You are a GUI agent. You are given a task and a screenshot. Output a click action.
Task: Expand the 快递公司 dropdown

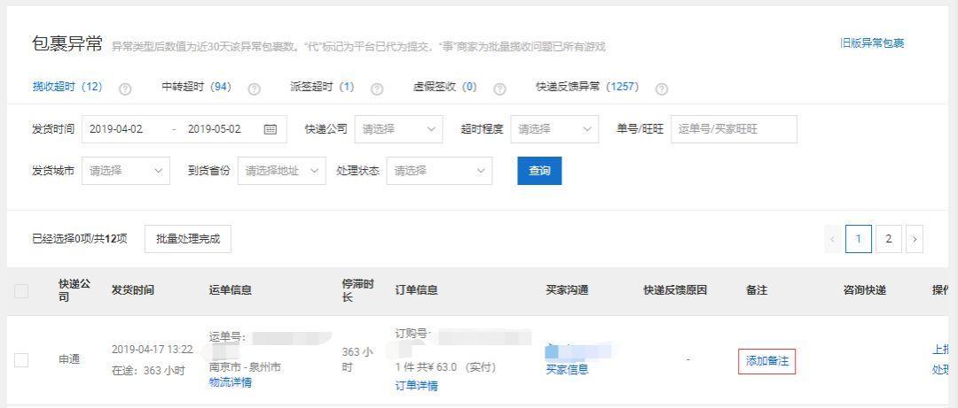pos(398,129)
